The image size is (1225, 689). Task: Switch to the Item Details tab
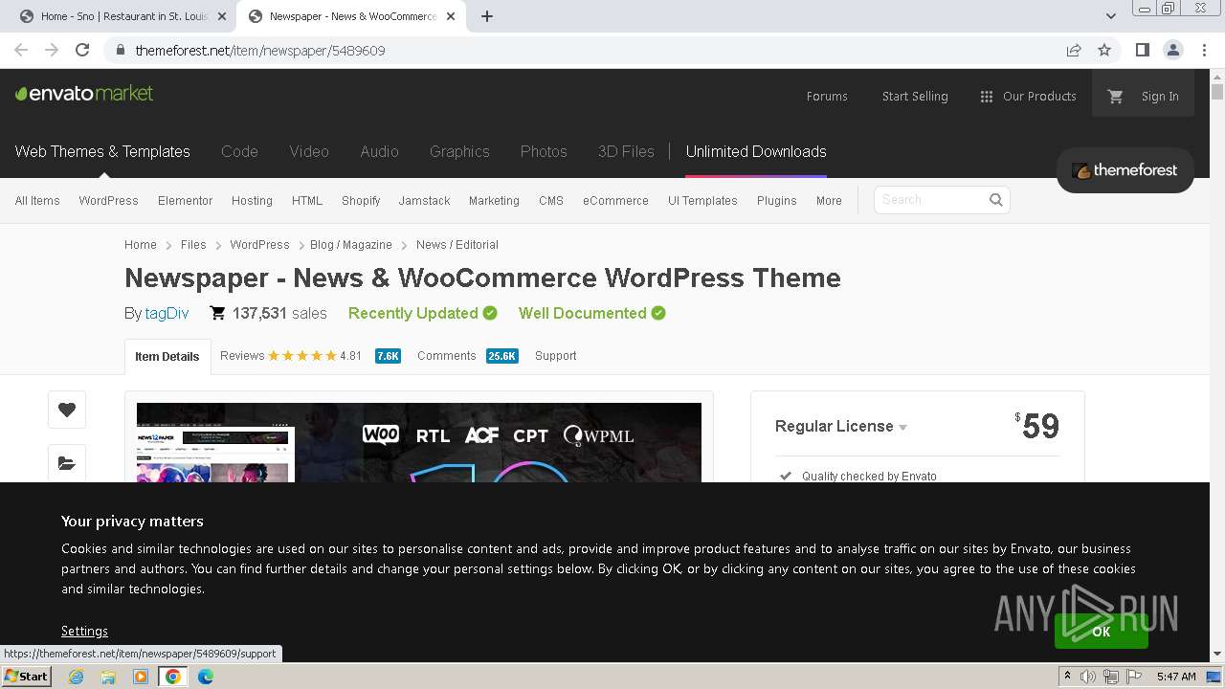(167, 356)
